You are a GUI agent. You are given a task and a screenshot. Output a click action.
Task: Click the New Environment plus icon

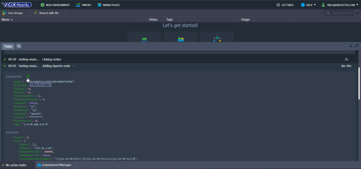[x=42, y=5]
